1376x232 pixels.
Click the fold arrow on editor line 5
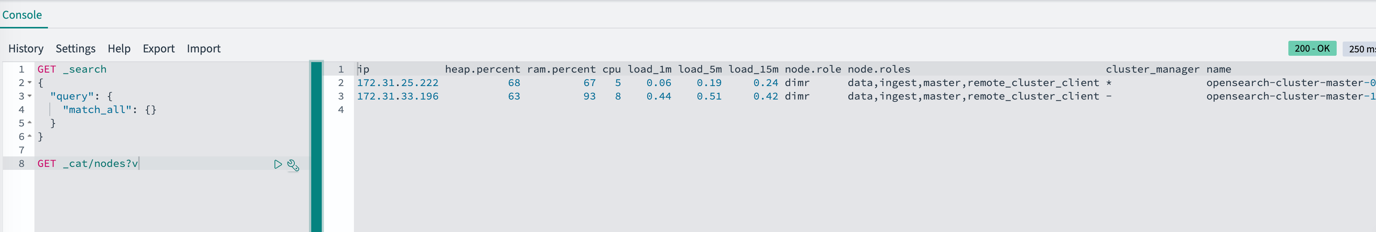[x=29, y=123]
